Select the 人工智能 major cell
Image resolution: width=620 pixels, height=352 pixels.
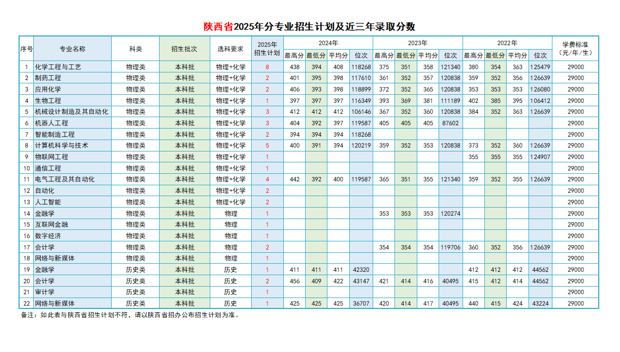coord(47,202)
